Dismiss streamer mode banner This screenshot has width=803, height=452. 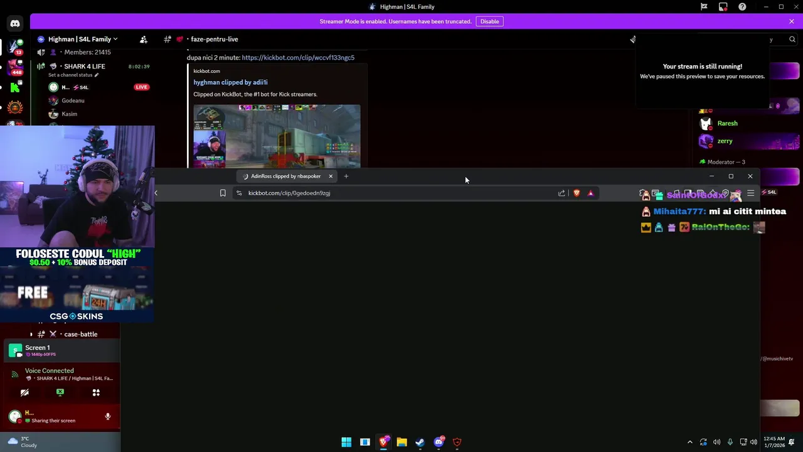(x=792, y=21)
